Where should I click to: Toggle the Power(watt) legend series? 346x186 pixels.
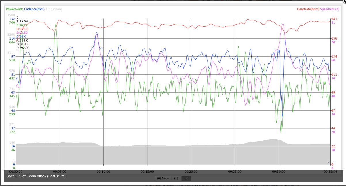pyautogui.click(x=15, y=9)
